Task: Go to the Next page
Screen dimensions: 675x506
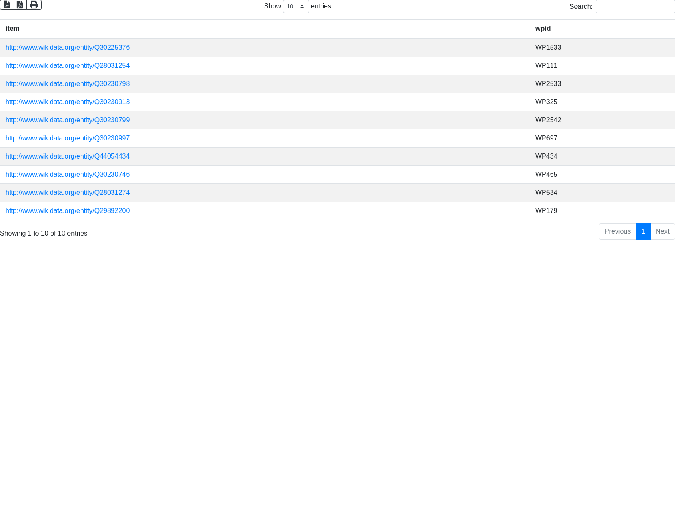Action: pos(662,231)
